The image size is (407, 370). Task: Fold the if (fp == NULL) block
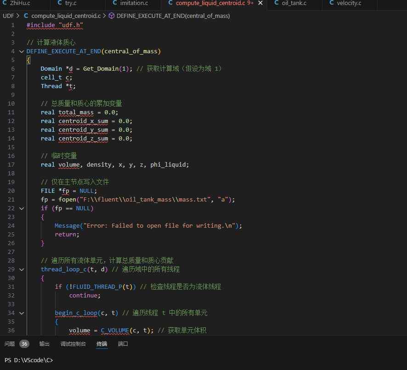(21, 208)
